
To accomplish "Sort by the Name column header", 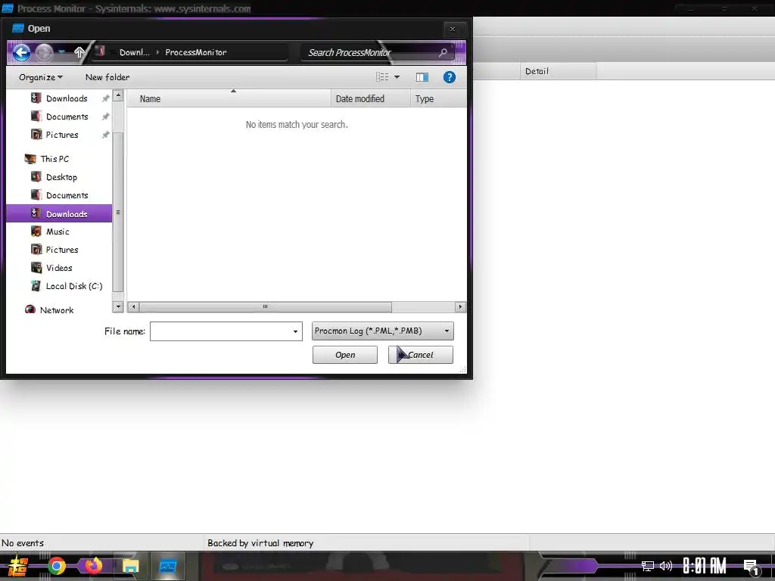I will click(229, 99).
